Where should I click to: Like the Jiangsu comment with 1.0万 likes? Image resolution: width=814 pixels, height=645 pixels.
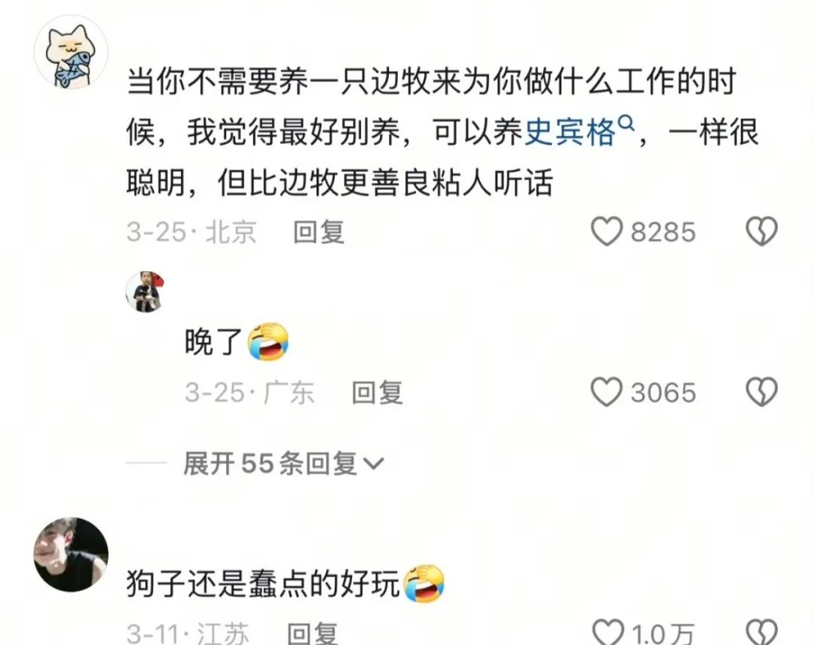(x=607, y=632)
